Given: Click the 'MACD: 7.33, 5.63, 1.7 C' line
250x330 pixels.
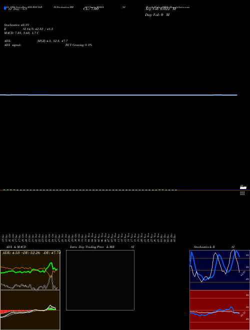Looking at the screenshot, I should (21, 33).
